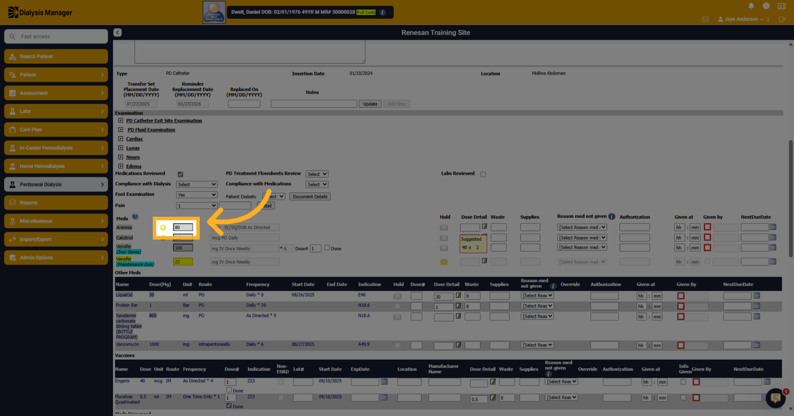Viewport: 794px width, 416px height.
Task: Edit Aranesp dose detail pencil icon
Action: (484, 226)
